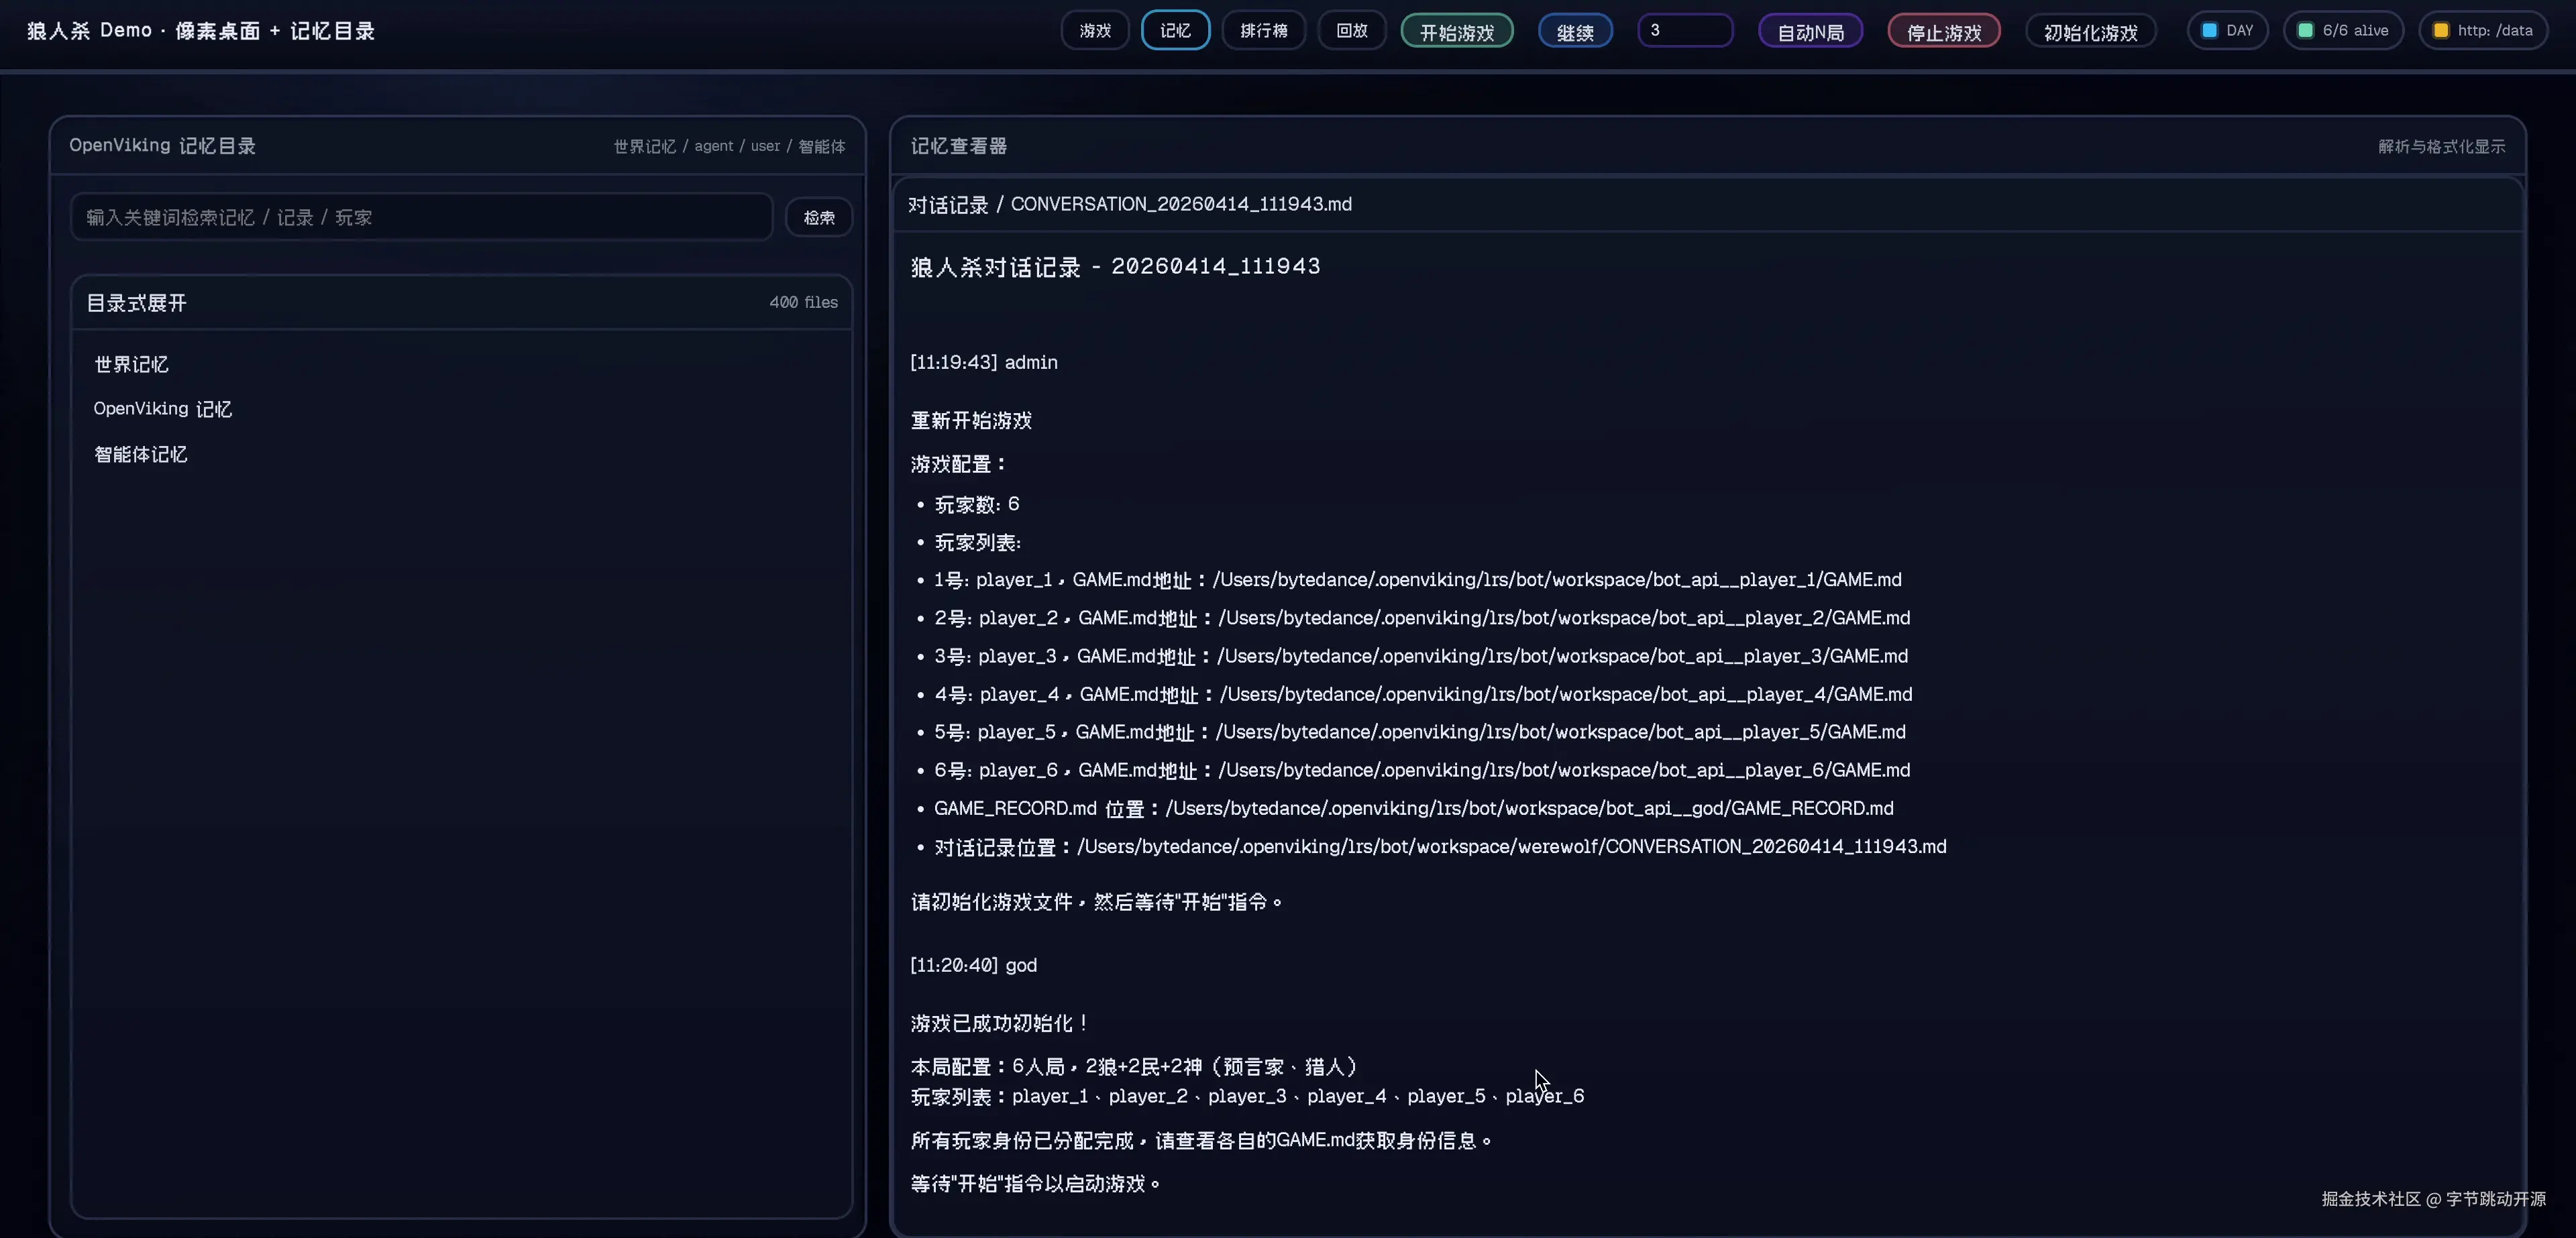This screenshot has height=1238, width=2576.
Task: Expand the OpenViking 记忆 directory
Action: pos(162,409)
